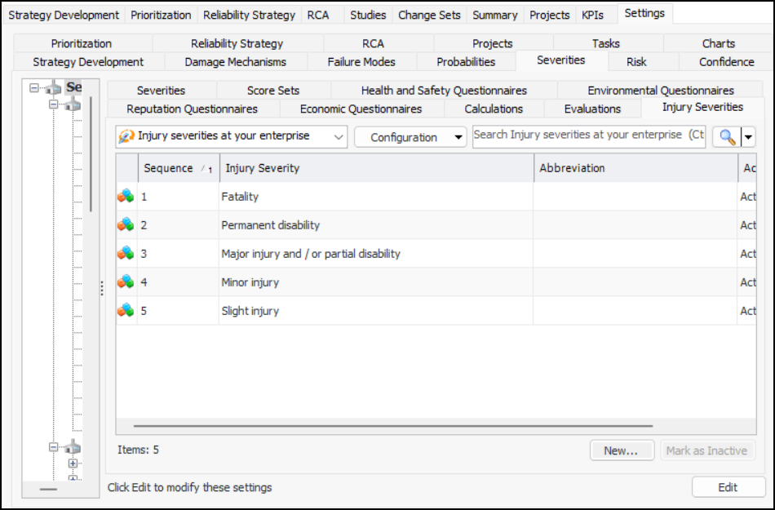Focus the Search Injury severities field
The width and height of the screenshot is (775, 510).
pos(588,135)
